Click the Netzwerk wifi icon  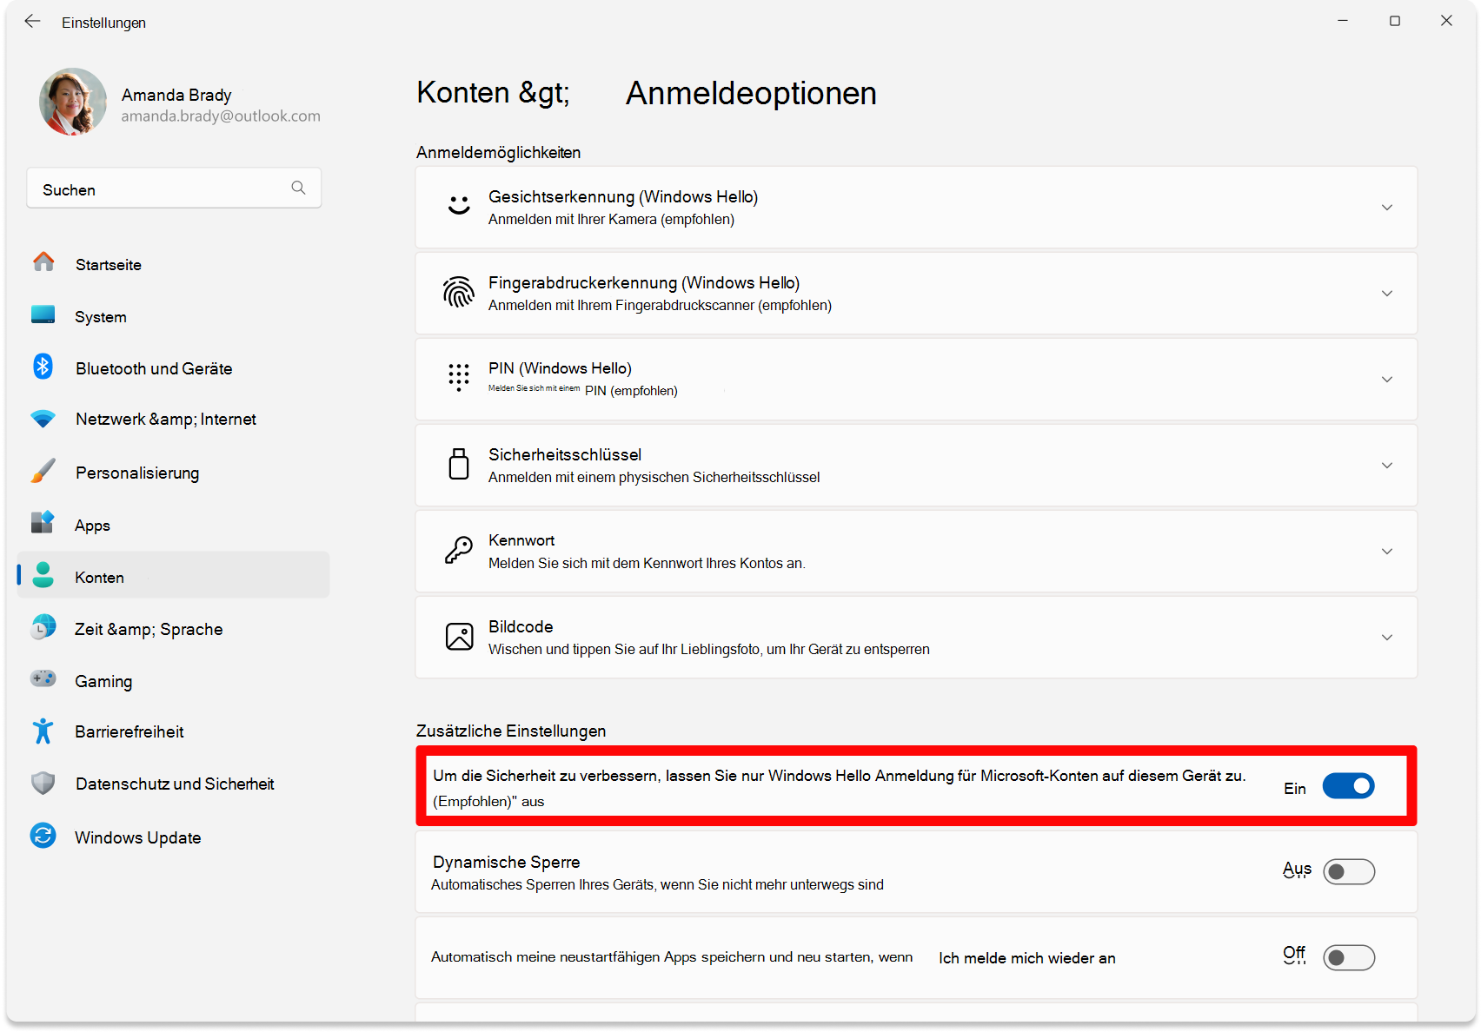(x=43, y=419)
